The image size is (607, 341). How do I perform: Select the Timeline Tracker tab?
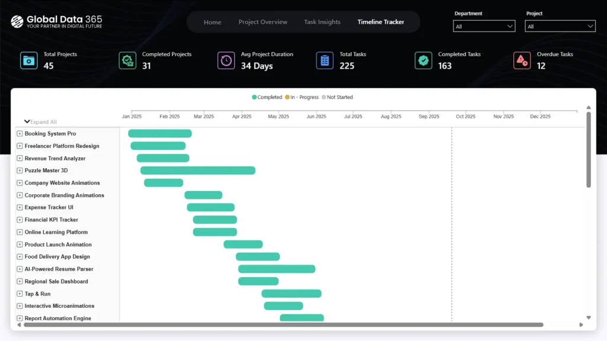[x=381, y=22]
